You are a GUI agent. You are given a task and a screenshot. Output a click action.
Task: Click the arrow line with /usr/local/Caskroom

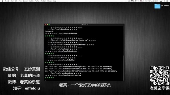click(x=61, y=51)
